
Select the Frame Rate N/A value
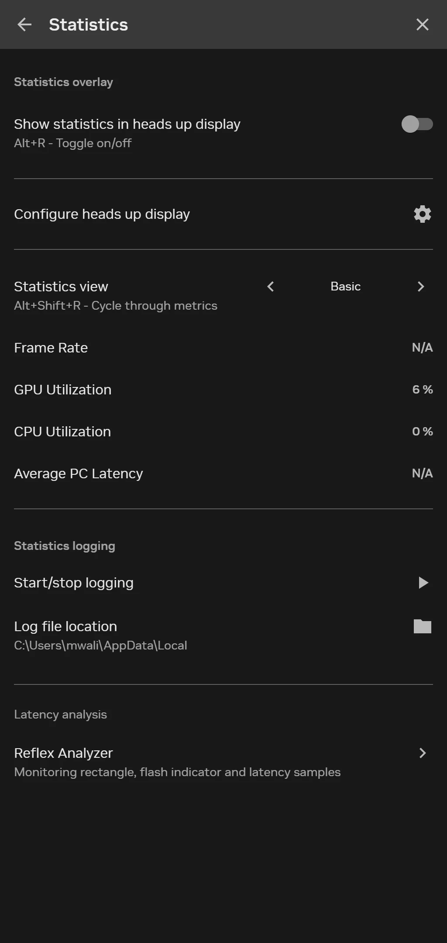click(422, 348)
